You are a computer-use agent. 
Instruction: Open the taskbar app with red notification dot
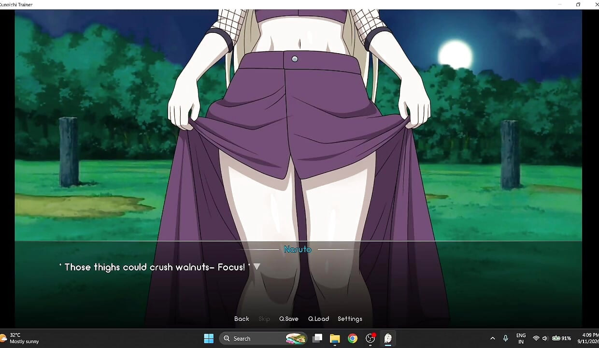pyautogui.click(x=371, y=338)
